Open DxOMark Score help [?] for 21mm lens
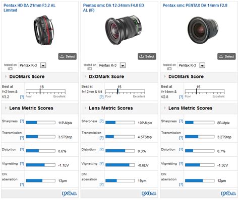This screenshot has width=239, height=200. (22, 97)
